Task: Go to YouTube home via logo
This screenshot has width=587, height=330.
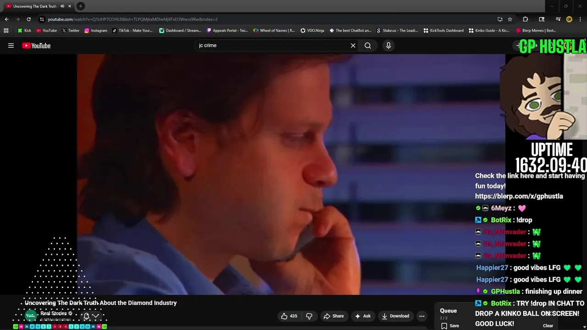Action: tap(36, 45)
